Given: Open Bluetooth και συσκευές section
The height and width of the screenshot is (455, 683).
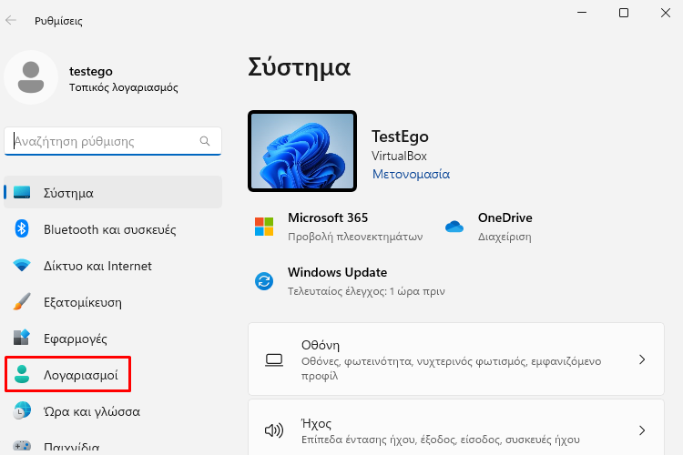Looking at the screenshot, I should 113,229.
